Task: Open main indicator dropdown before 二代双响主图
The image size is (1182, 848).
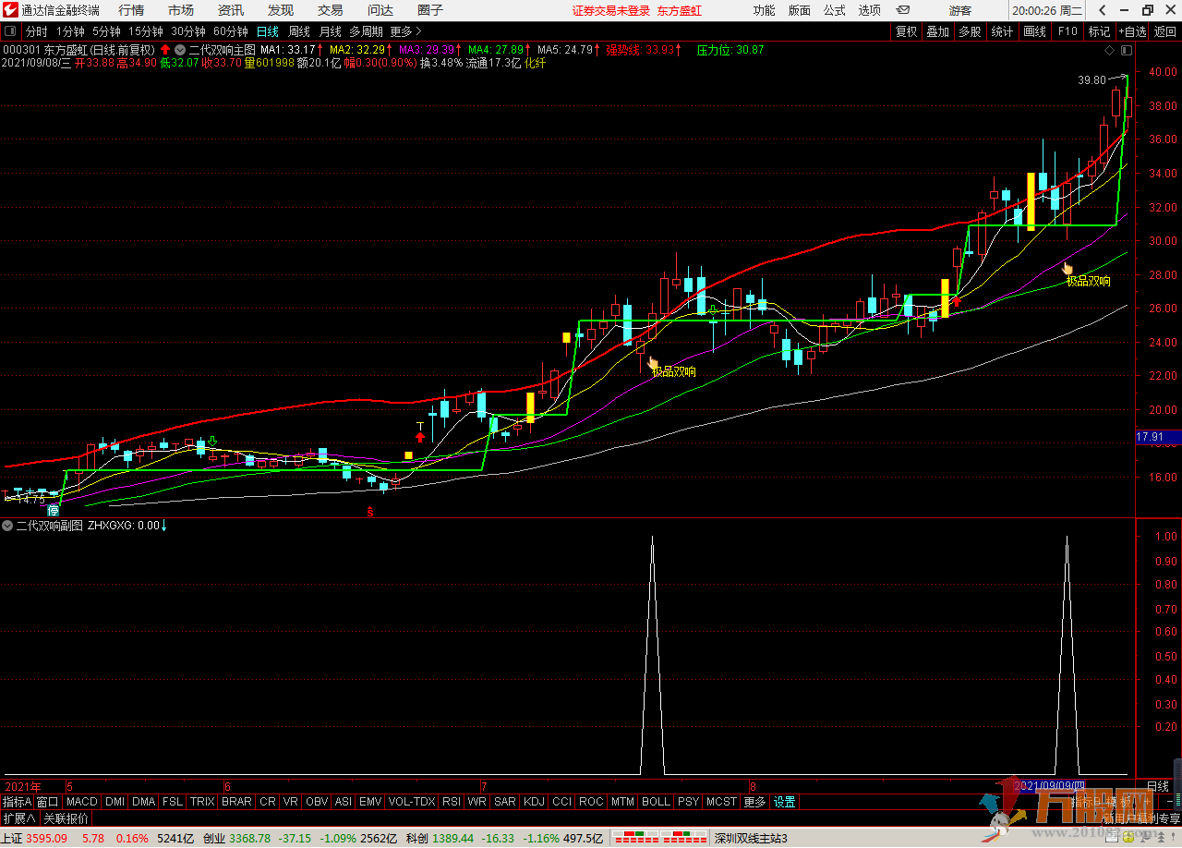Action: point(180,50)
